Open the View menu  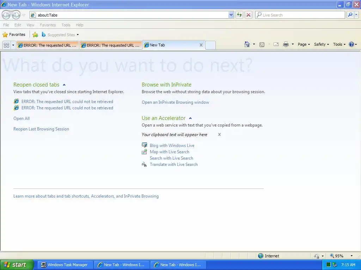point(30,25)
